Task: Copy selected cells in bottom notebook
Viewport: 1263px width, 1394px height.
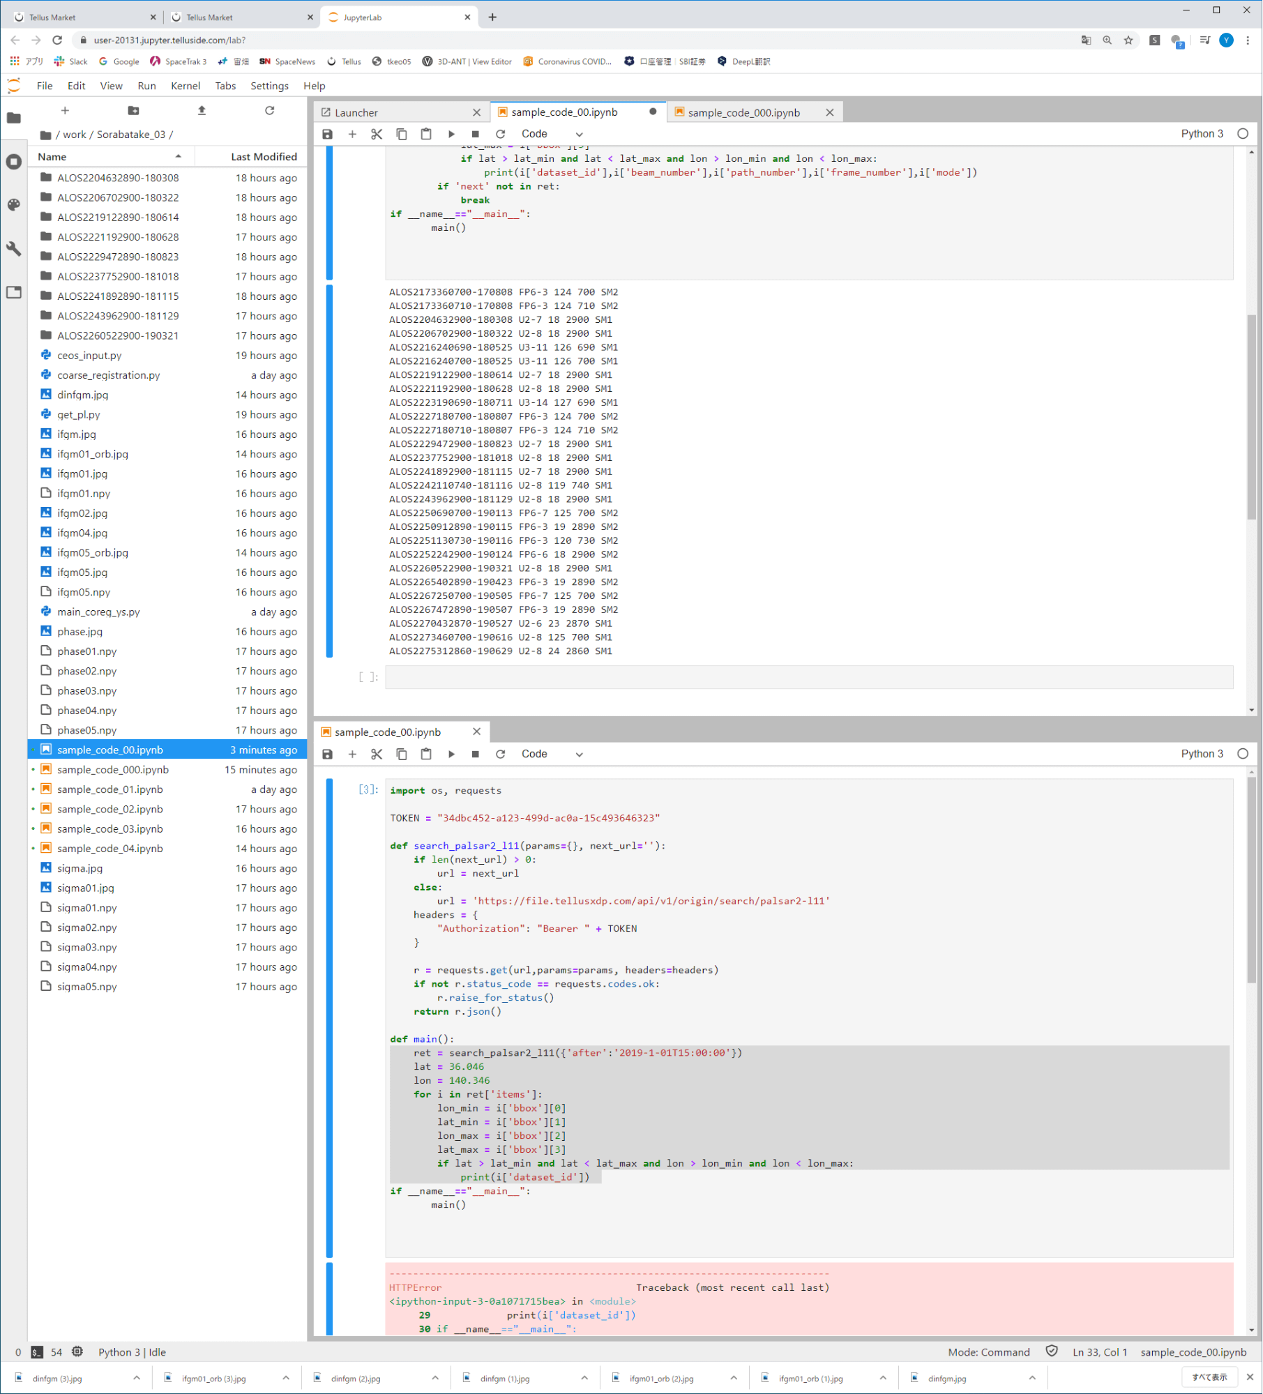Action: click(x=402, y=755)
